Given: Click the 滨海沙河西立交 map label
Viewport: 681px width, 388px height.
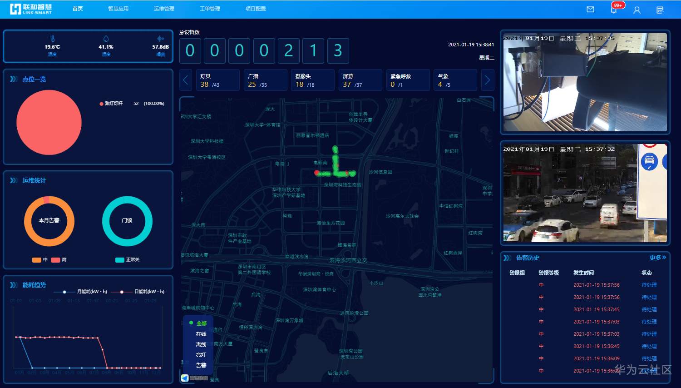Looking at the screenshot, I should pyautogui.click(x=348, y=260).
